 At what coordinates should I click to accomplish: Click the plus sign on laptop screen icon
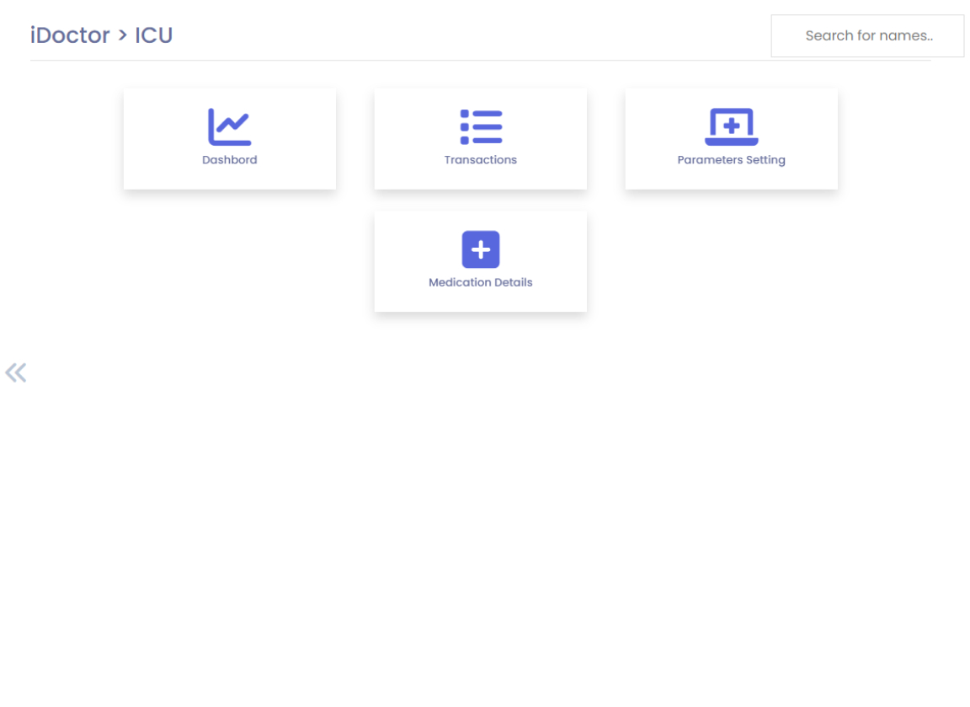click(732, 125)
